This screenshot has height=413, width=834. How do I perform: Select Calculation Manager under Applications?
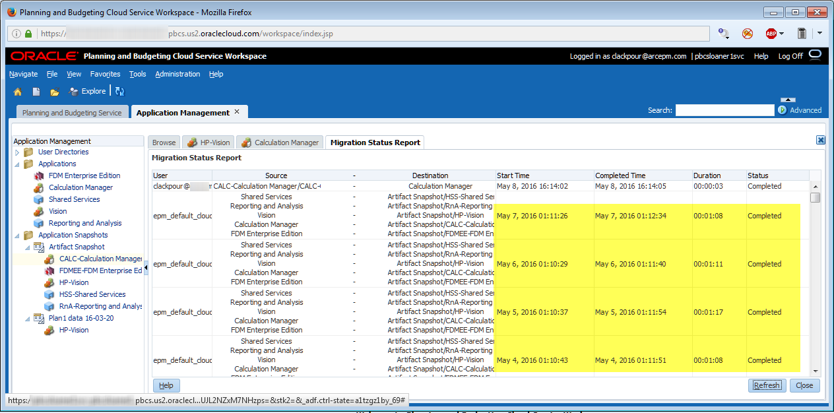80,187
